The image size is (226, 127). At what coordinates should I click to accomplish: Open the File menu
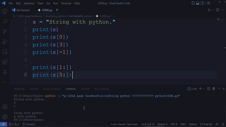pyautogui.click(x=11, y=3)
